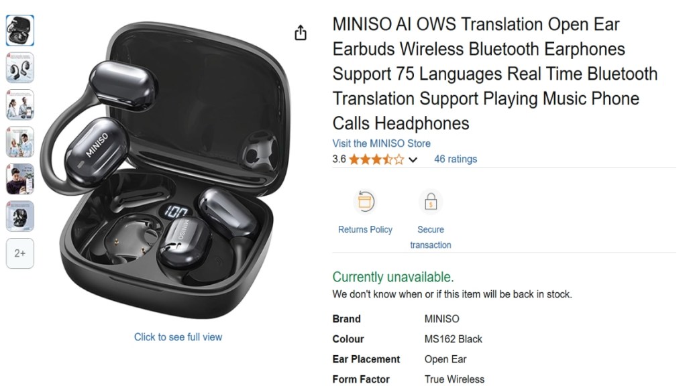687x386 pixels.
Task: Click the share icon above product image
Action: [301, 33]
